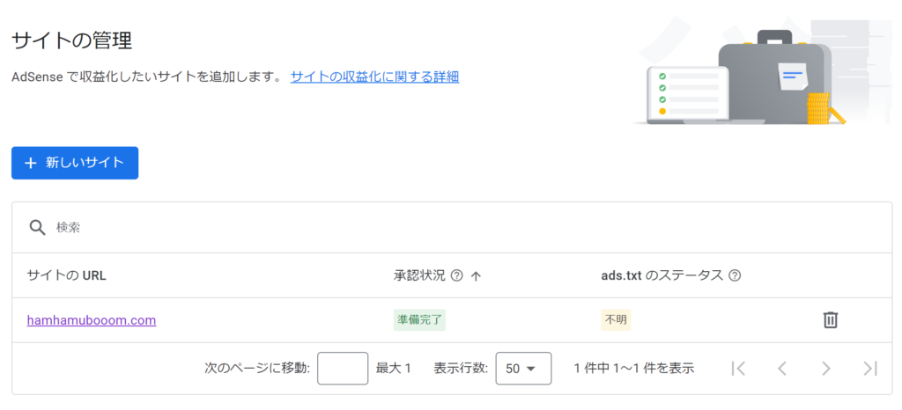Go to the next page arrow
Image resolution: width=902 pixels, height=410 pixels.
pyautogui.click(x=826, y=369)
